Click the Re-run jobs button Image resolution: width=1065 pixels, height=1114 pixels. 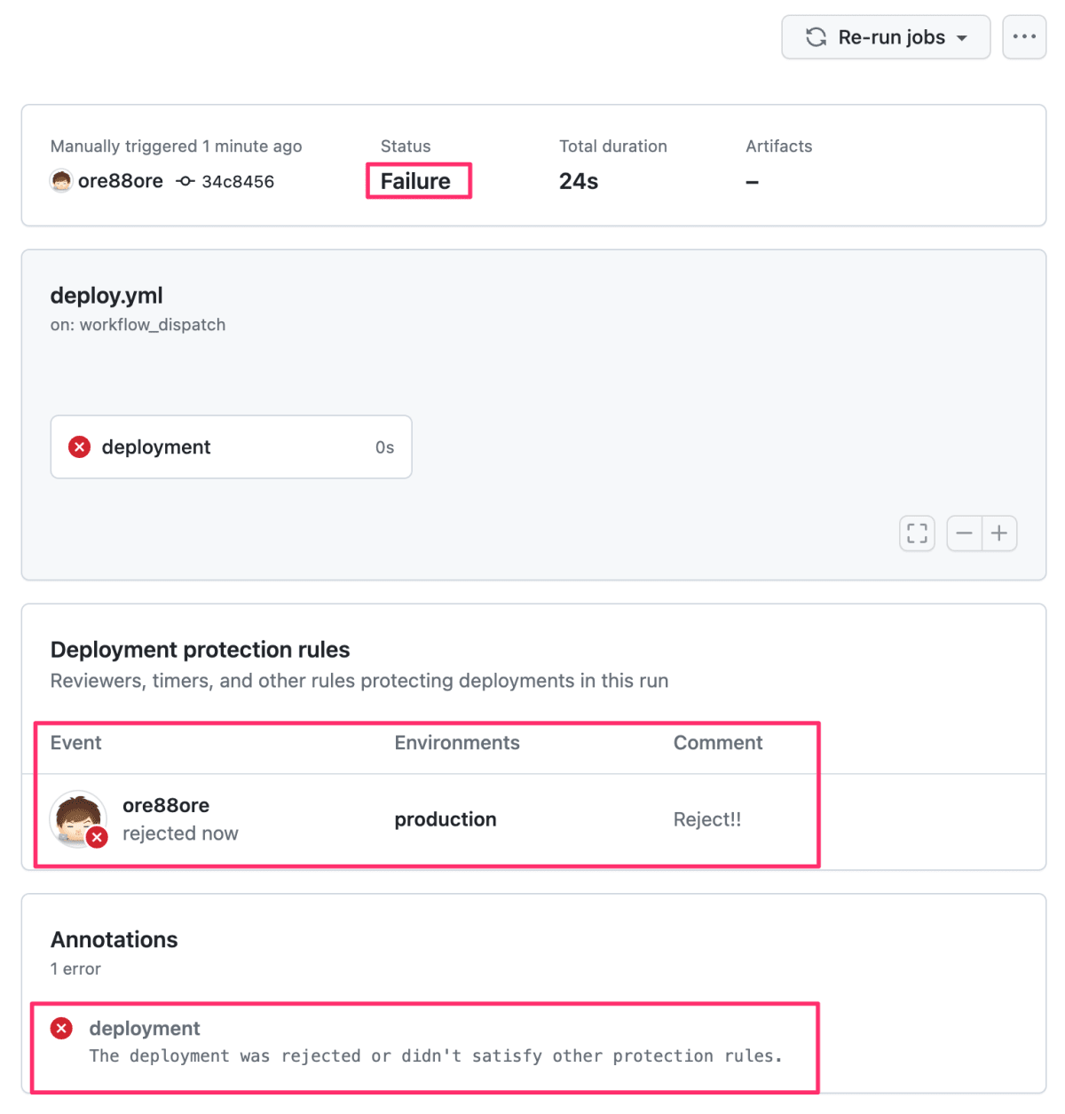click(x=886, y=37)
